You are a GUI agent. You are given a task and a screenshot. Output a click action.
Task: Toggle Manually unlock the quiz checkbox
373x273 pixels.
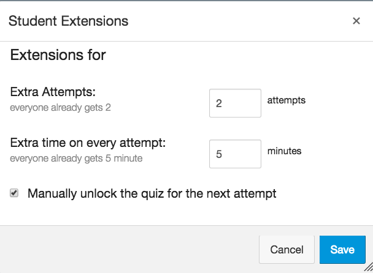click(x=14, y=193)
